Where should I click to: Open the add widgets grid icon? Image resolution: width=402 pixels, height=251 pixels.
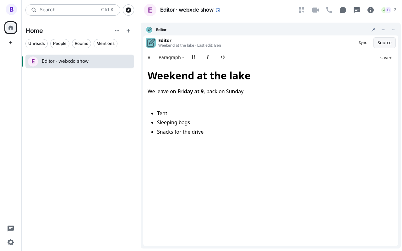coord(301,10)
